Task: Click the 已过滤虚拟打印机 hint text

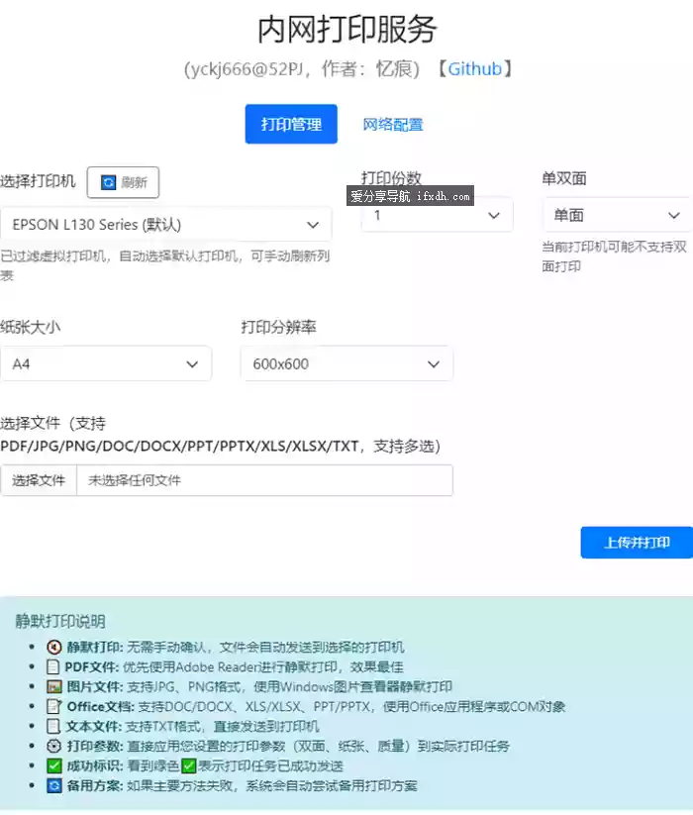Action: click(164, 265)
